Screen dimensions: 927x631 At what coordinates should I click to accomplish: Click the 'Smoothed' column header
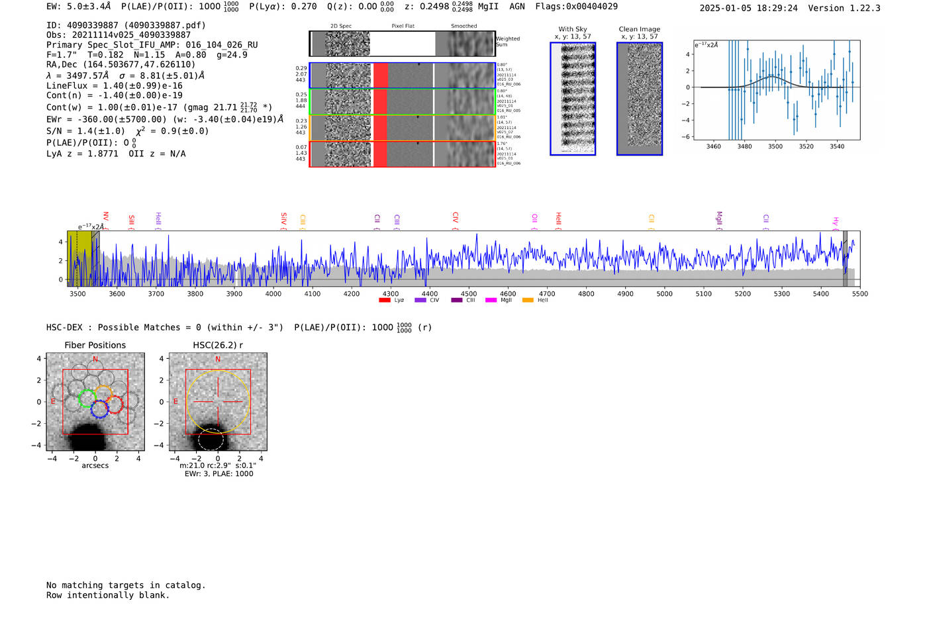point(464,26)
